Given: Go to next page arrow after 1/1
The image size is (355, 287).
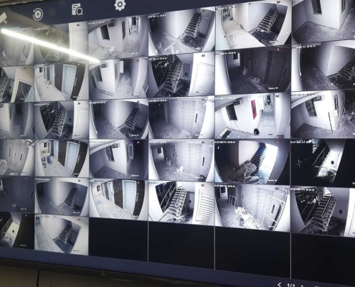Looking at the screenshot, I should tap(303, 286).
